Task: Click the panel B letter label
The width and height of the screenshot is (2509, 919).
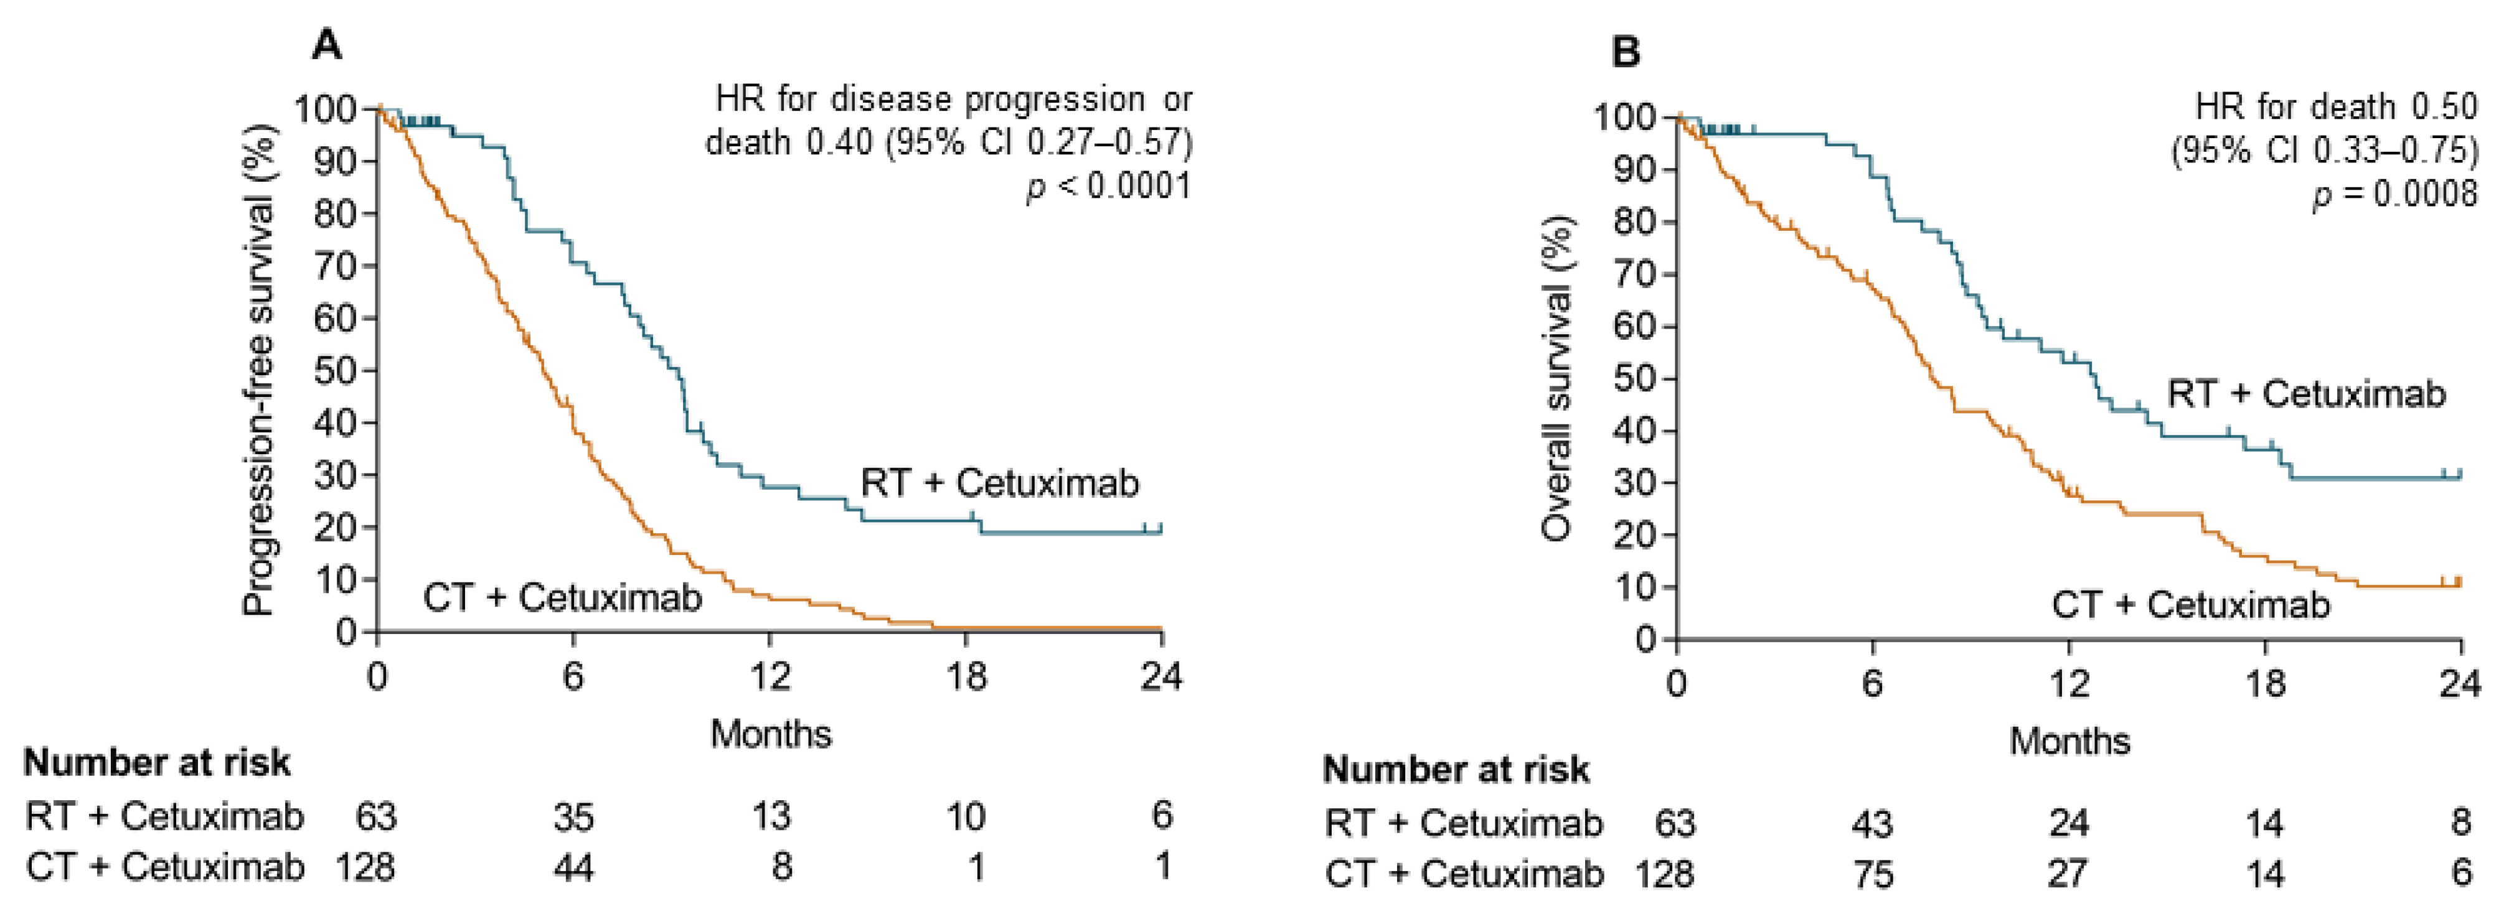Action: 1626,52
